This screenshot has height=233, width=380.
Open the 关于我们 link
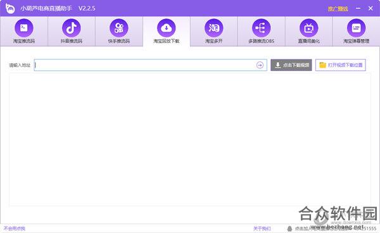(262, 229)
